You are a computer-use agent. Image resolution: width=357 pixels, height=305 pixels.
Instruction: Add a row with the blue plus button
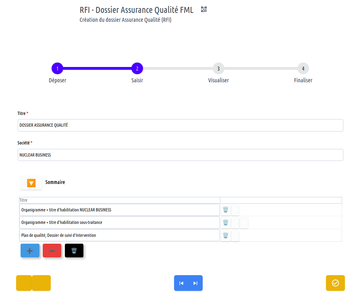pyautogui.click(x=30, y=251)
